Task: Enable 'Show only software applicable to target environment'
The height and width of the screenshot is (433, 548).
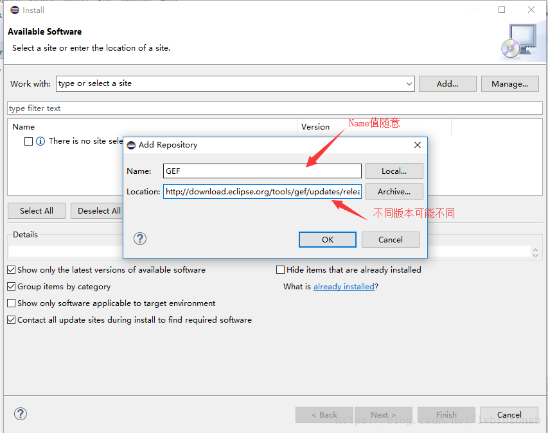Action: point(11,303)
